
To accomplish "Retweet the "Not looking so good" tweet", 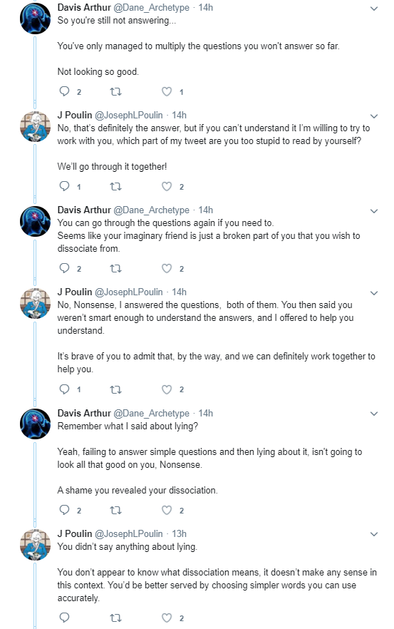I will click(x=115, y=92).
